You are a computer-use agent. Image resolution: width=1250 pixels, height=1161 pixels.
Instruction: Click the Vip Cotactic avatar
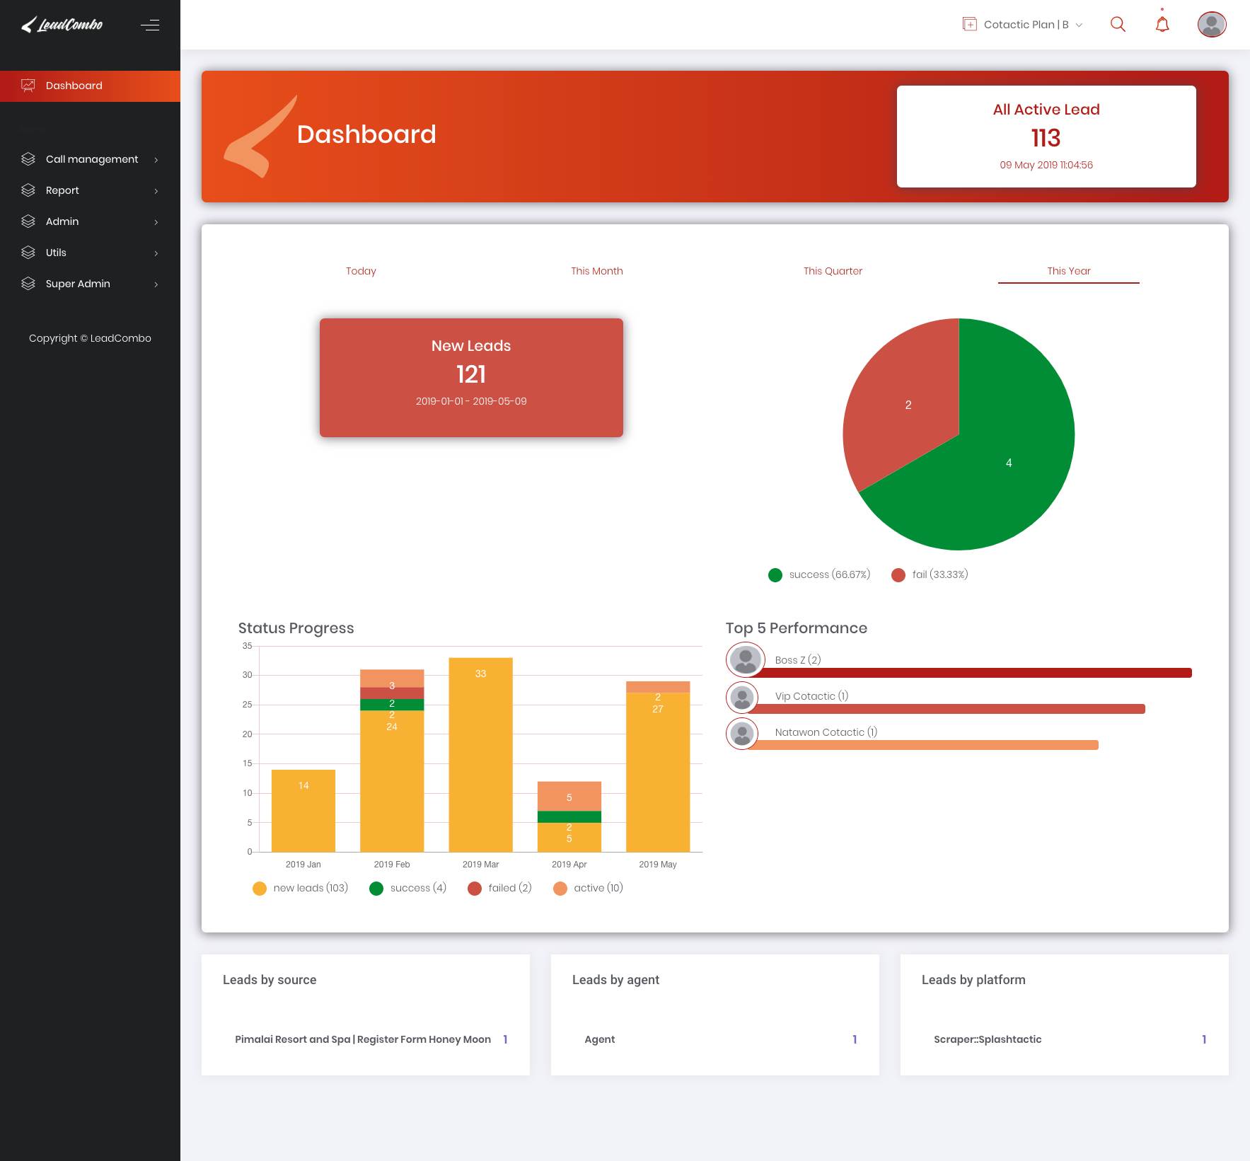coord(742,698)
